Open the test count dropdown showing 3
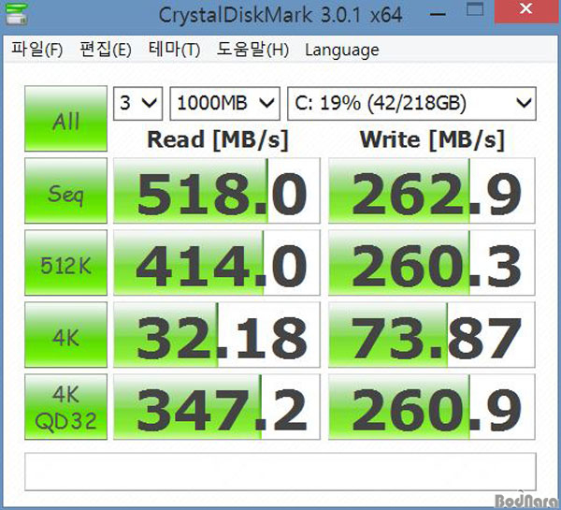 click(138, 104)
